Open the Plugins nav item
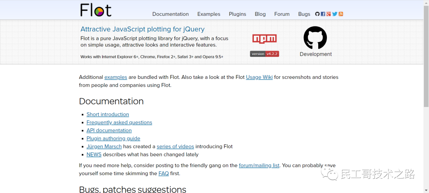The height and width of the screenshot is (193, 429). pyautogui.click(x=238, y=14)
